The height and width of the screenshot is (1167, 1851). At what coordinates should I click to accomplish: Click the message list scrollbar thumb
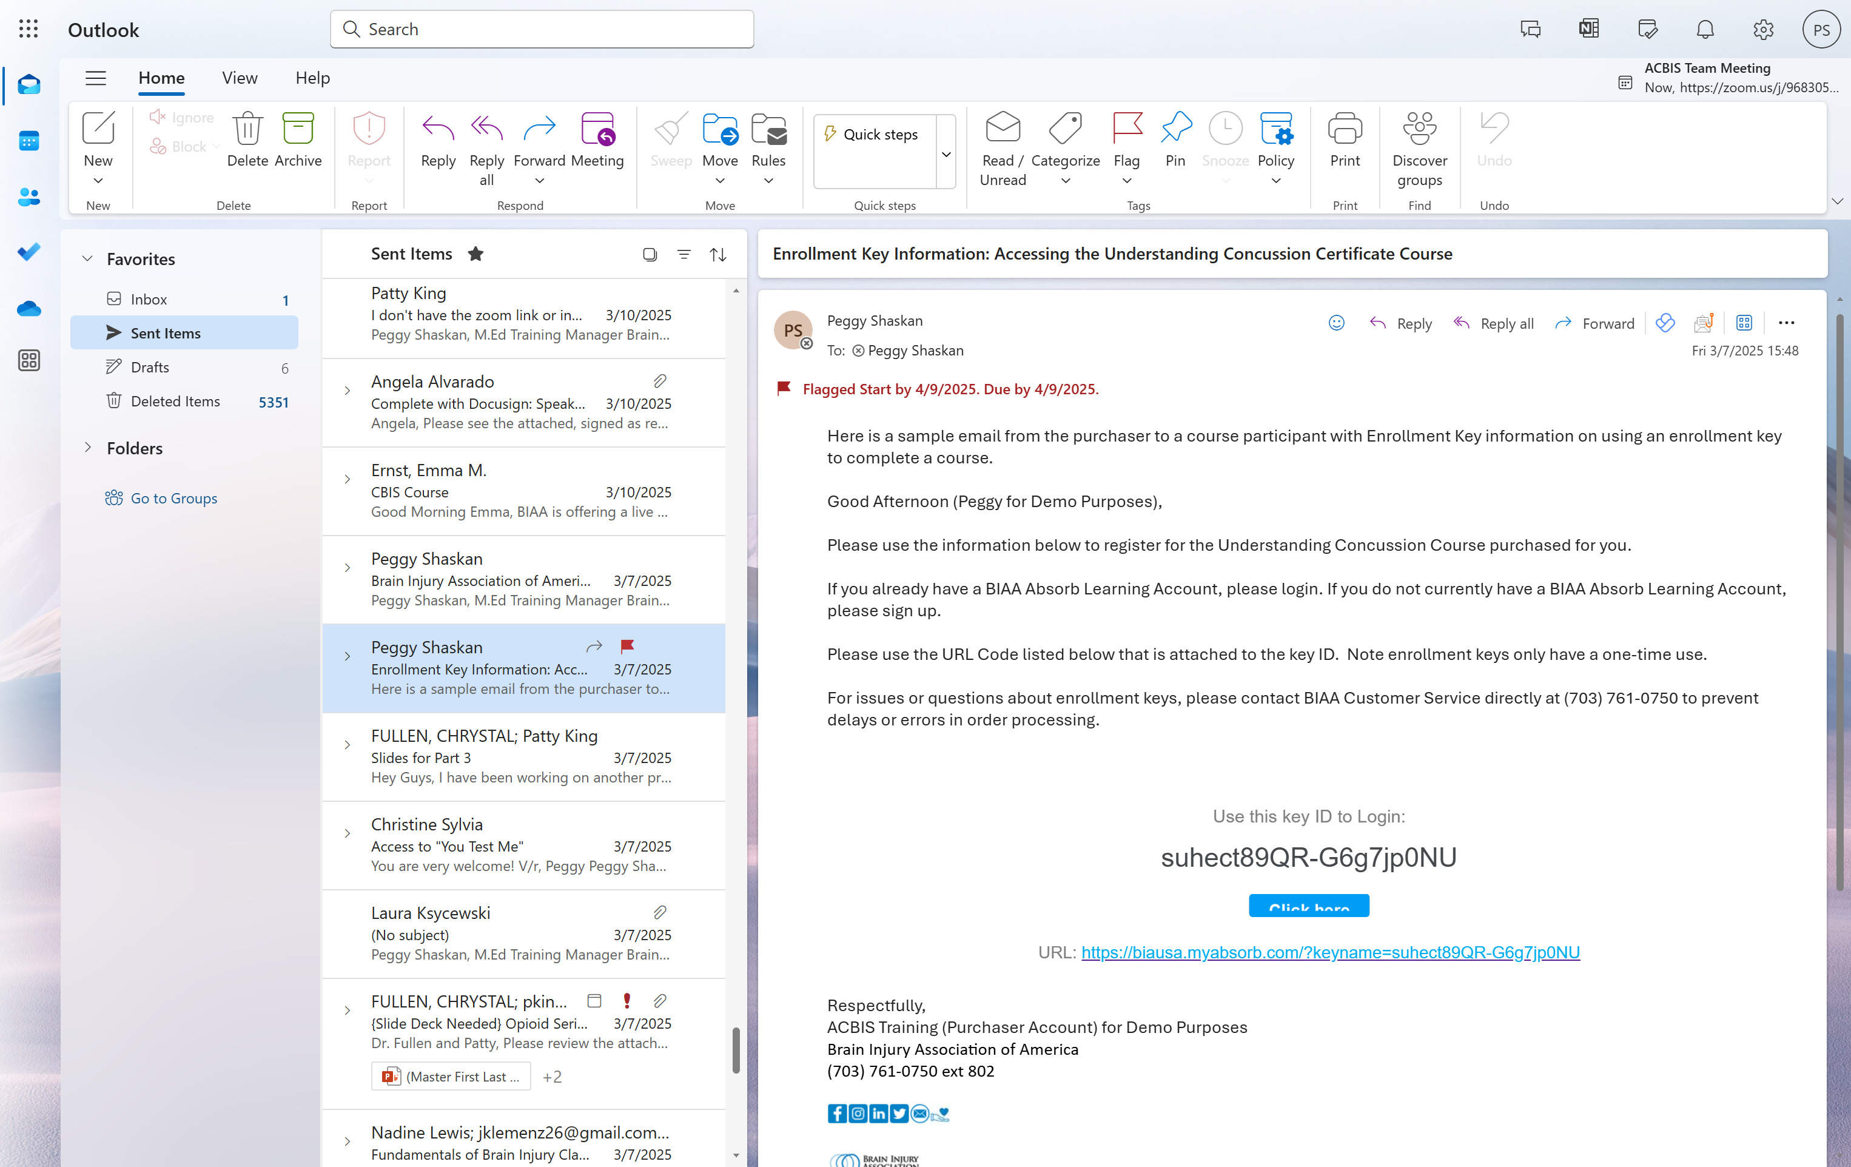point(736,1049)
